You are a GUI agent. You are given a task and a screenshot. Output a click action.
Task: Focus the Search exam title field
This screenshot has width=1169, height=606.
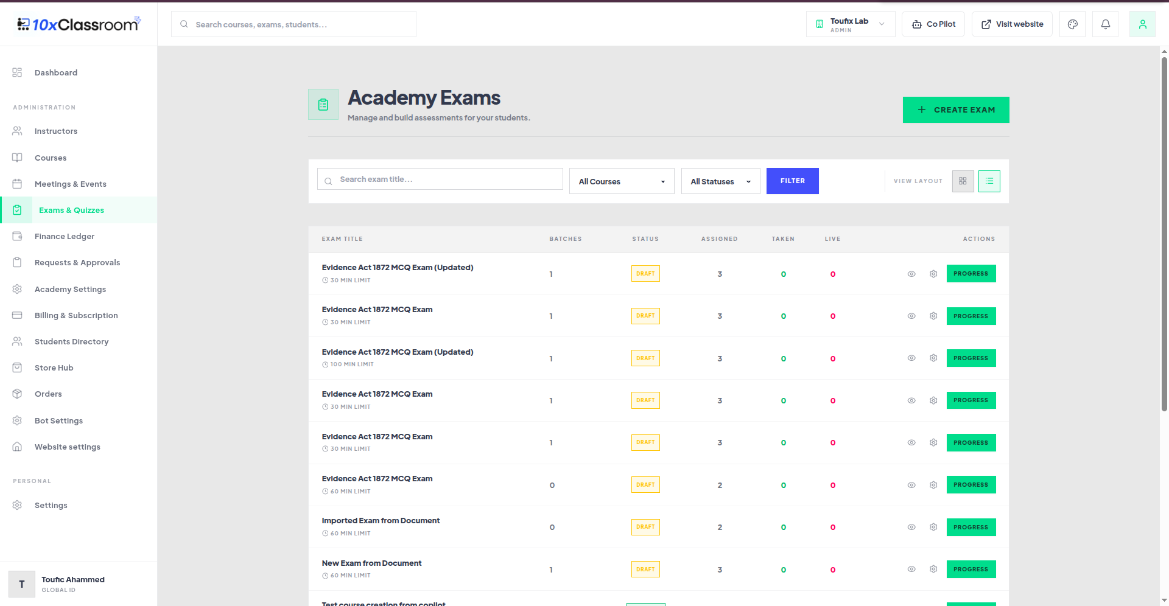coord(440,179)
